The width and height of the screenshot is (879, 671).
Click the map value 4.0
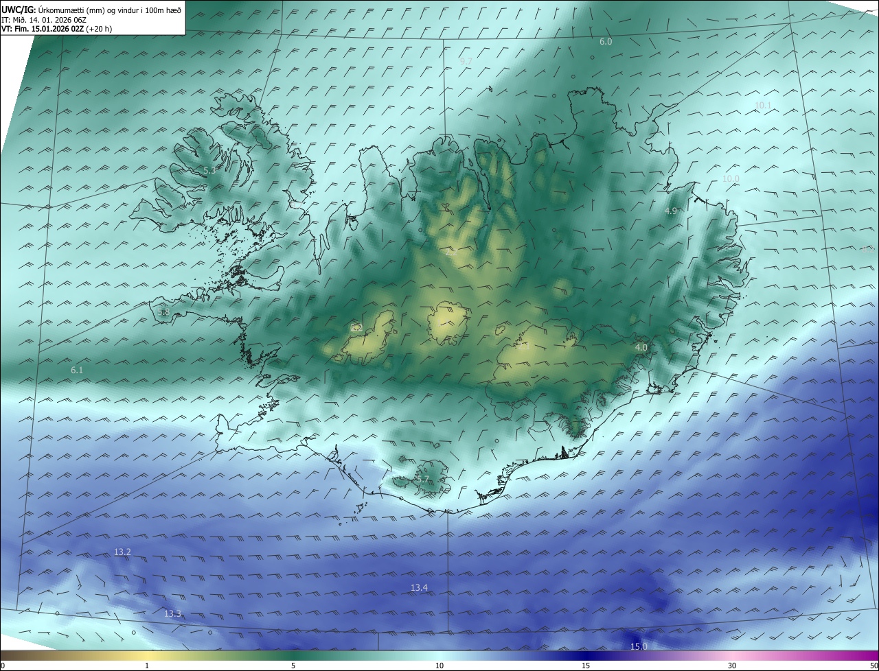click(641, 348)
